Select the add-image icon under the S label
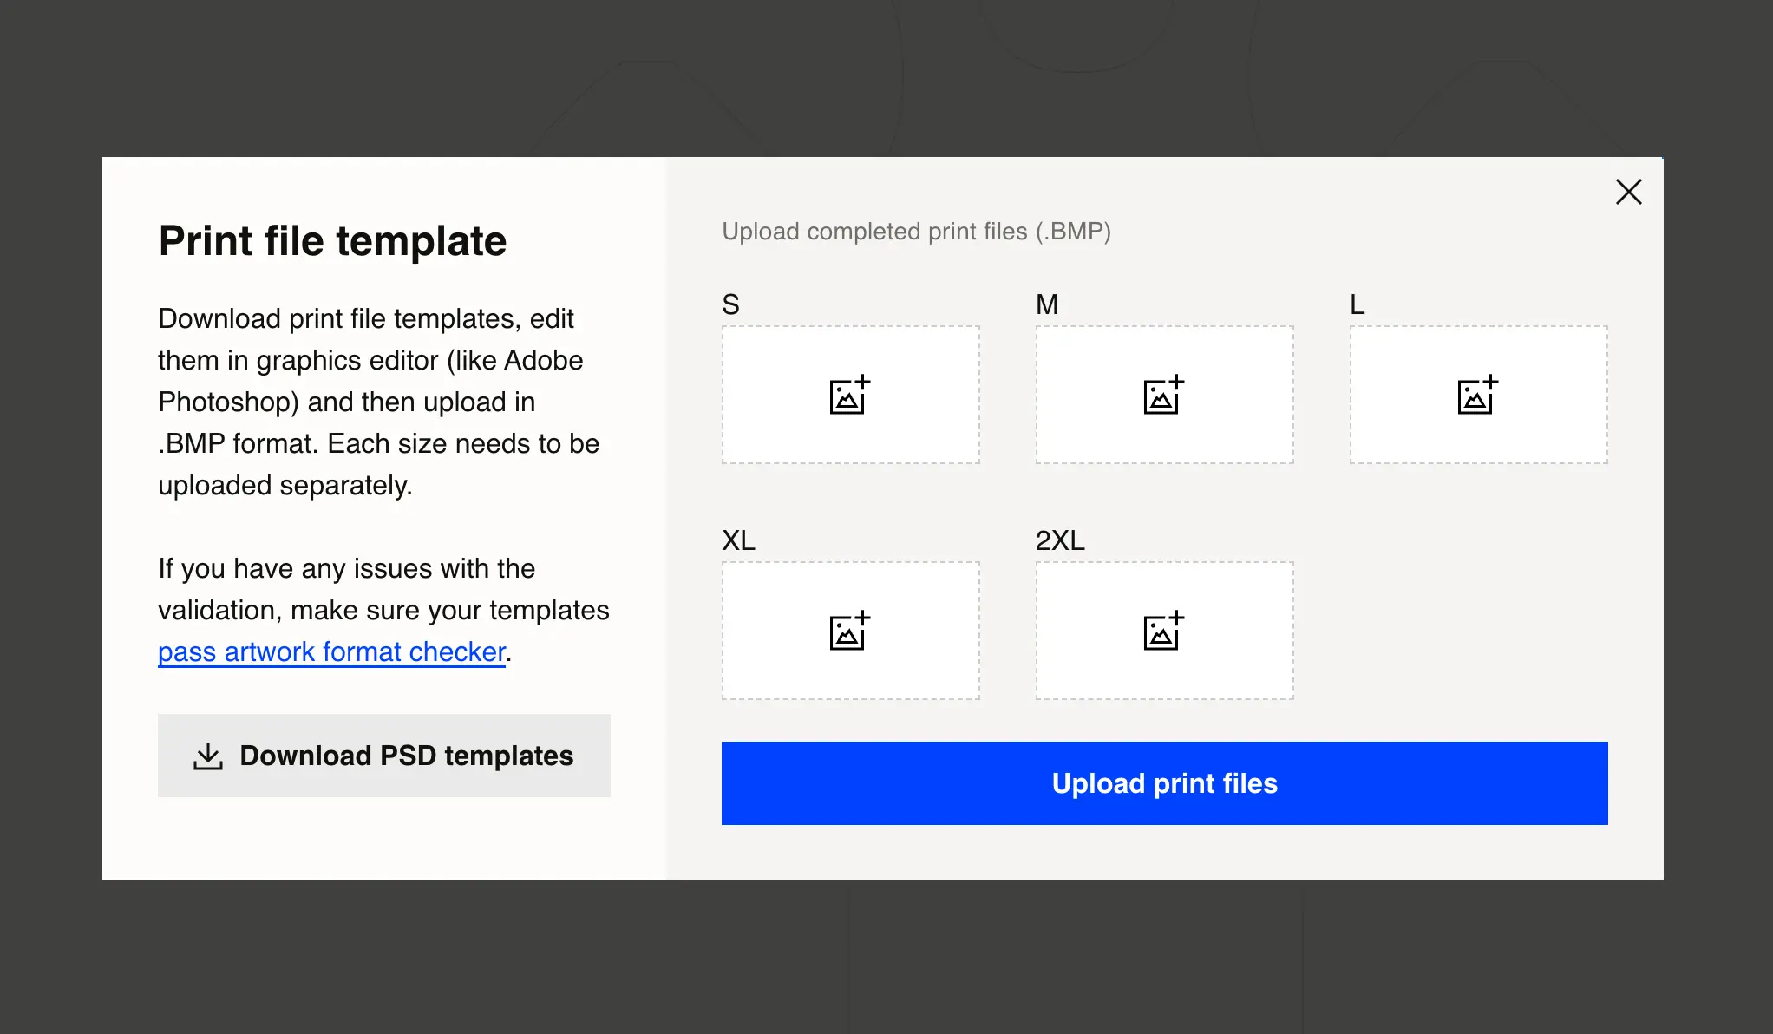 pos(850,396)
